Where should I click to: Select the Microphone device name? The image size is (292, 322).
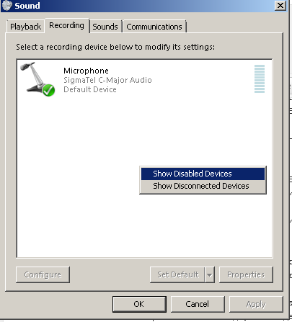pos(86,71)
